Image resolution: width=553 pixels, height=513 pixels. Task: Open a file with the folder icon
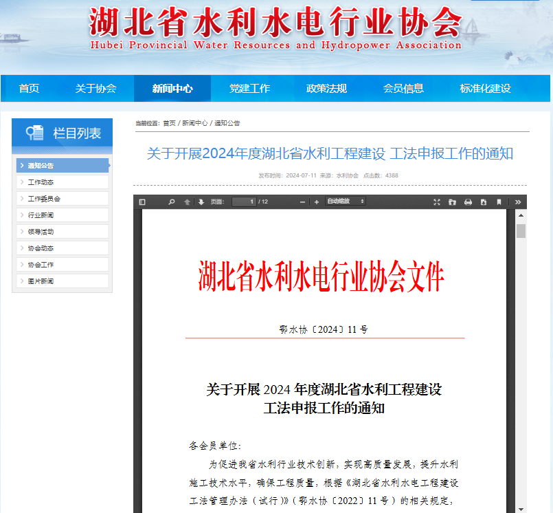[452, 201]
